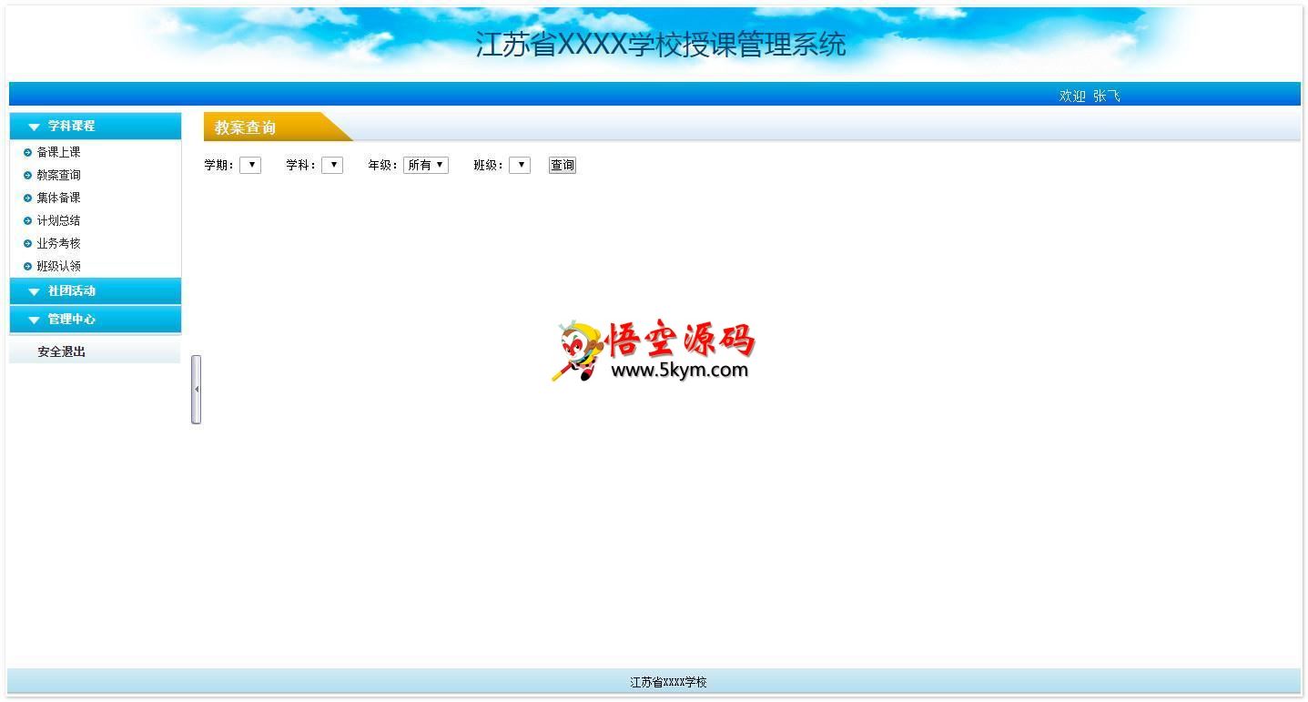Click 安全退出 to log out
The height and width of the screenshot is (702, 1308).
[x=62, y=351]
